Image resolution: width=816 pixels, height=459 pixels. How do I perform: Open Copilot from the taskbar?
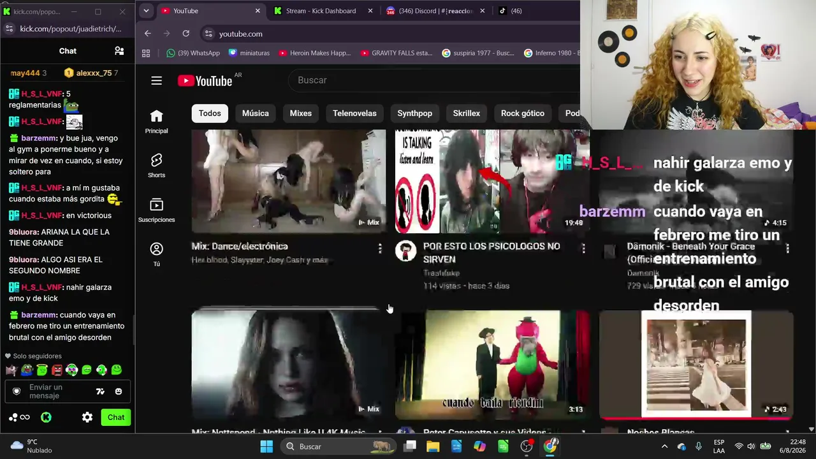(x=479, y=446)
